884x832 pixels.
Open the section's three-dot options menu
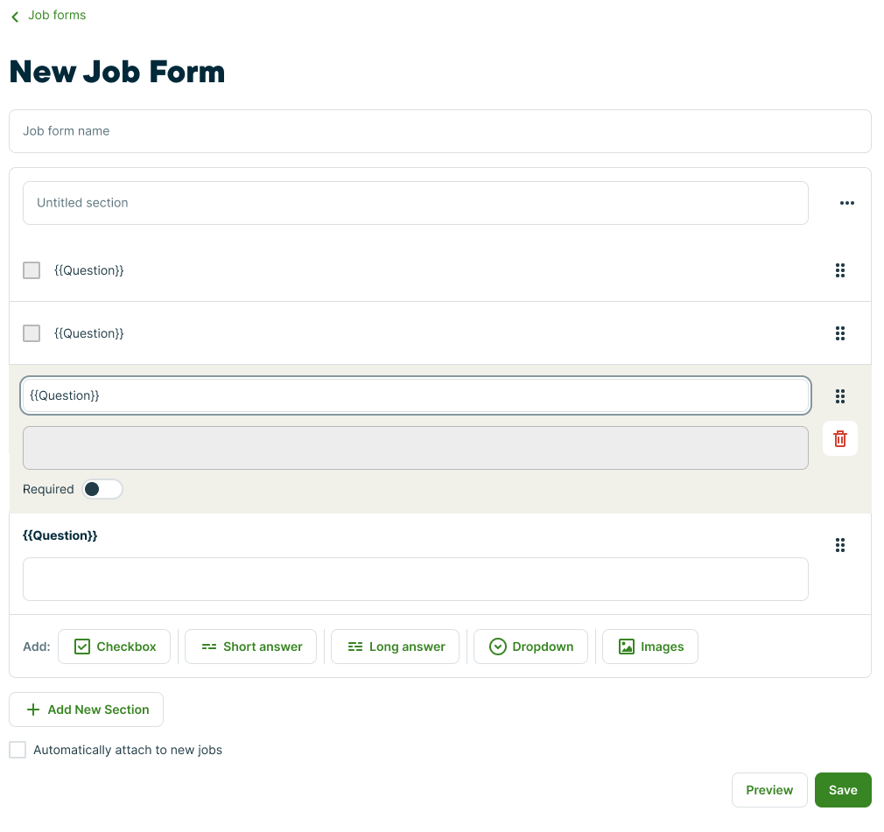[846, 203]
